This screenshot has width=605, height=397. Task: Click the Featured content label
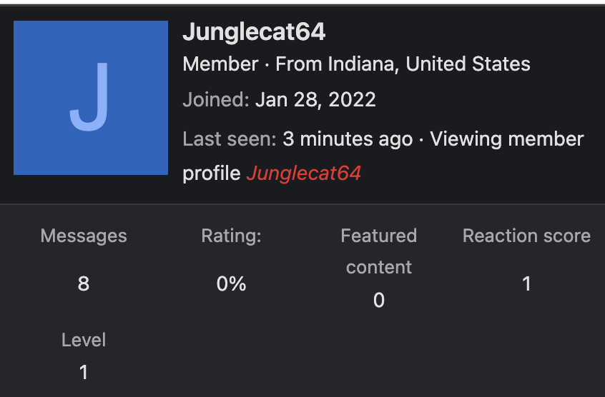pyautogui.click(x=379, y=251)
